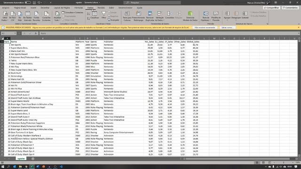
Task: Click the Global_Sales column header cell
Action: 193,42
